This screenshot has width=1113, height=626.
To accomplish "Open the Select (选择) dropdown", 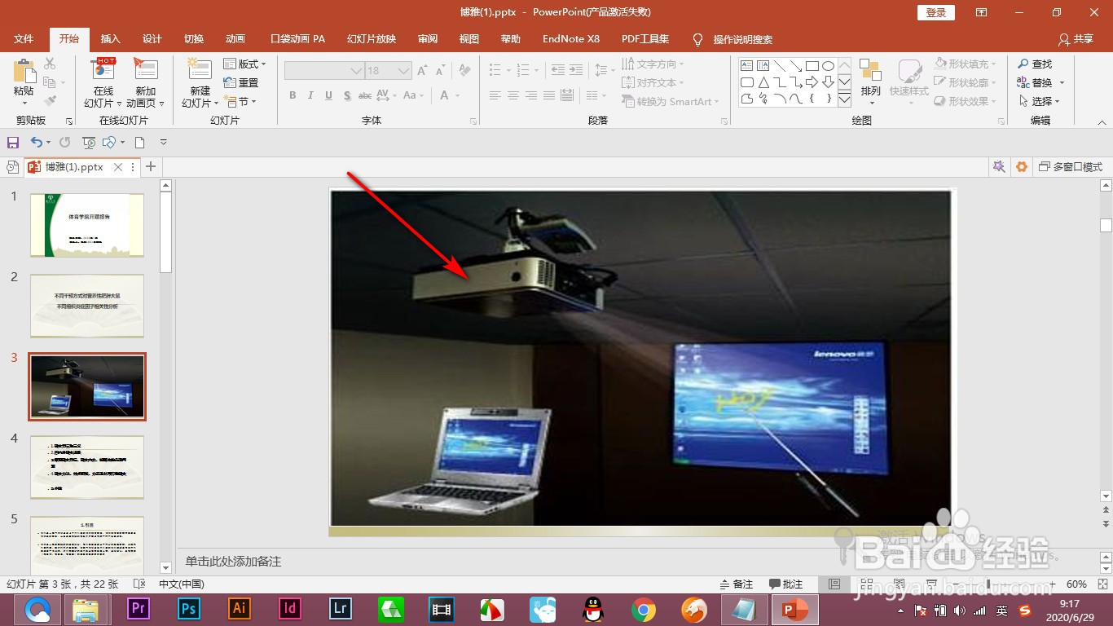I will (x=1040, y=101).
